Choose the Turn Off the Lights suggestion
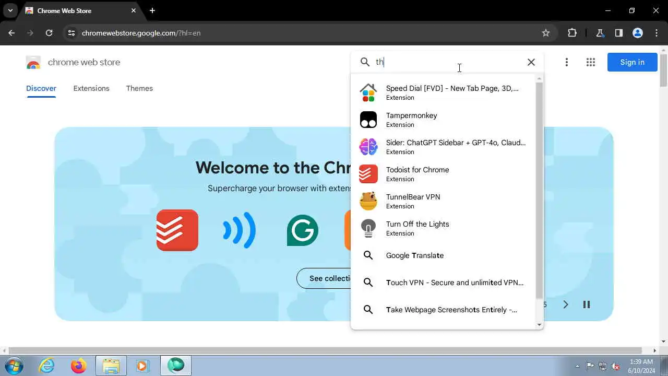The image size is (668, 376). click(444, 228)
